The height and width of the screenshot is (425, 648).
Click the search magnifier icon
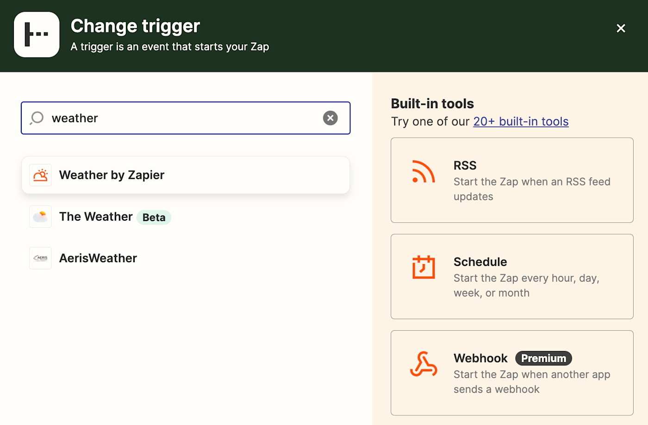(x=37, y=118)
